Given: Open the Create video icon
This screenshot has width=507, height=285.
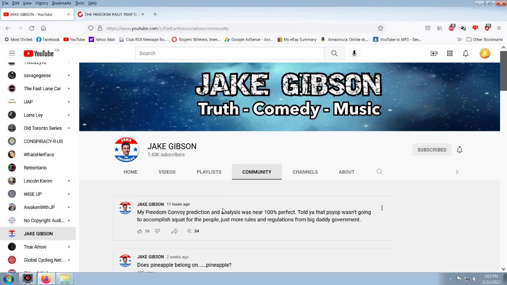Looking at the screenshot, I should (434, 53).
